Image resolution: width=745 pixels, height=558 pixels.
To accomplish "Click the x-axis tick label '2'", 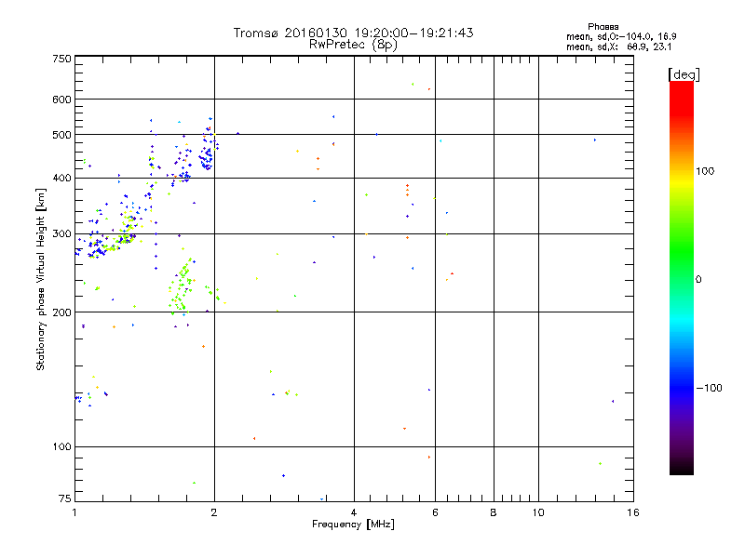I will click(x=214, y=512).
